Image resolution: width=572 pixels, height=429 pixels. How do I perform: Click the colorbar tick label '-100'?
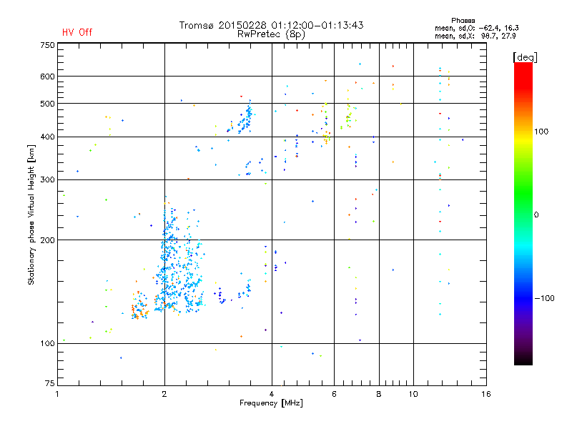544,298
